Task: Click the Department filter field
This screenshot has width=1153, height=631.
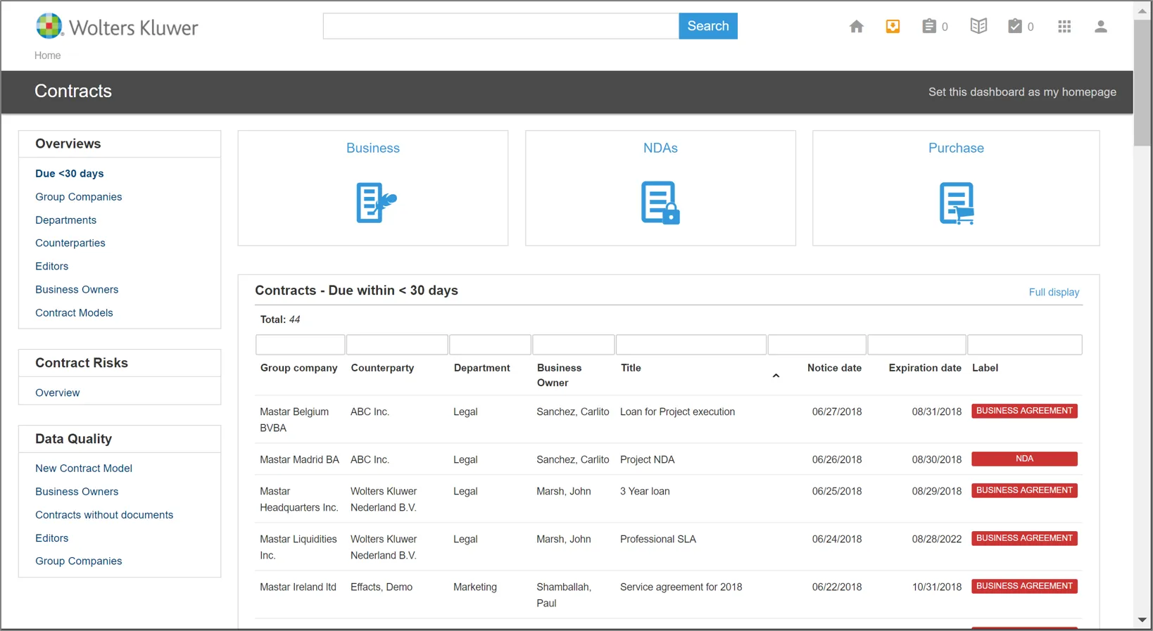Action: coord(490,345)
